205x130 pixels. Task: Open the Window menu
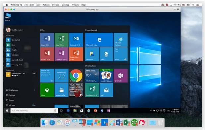[75, 5]
